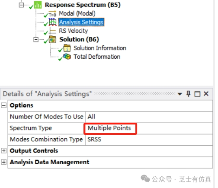Image resolution: width=218 pixels, height=188 pixels.
Task: Click the Response Spectrum (B5) chart icon
Action: (38, 5)
